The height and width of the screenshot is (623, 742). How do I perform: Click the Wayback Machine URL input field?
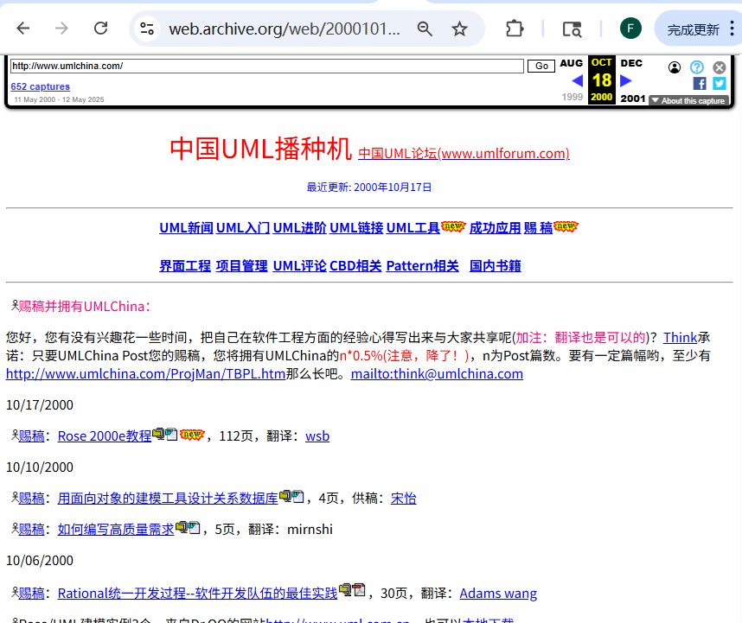click(267, 67)
